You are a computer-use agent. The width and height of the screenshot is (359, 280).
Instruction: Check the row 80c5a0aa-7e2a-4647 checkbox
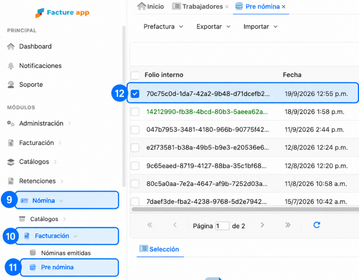click(x=135, y=184)
